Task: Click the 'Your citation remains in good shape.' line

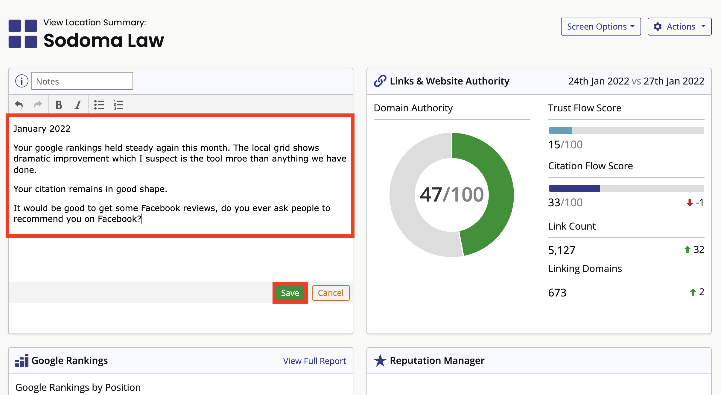Action: point(90,189)
